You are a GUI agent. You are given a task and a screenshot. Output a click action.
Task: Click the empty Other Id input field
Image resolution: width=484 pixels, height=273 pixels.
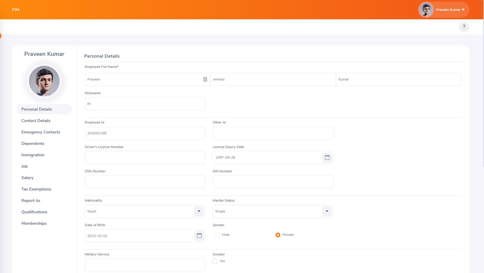coord(273,133)
